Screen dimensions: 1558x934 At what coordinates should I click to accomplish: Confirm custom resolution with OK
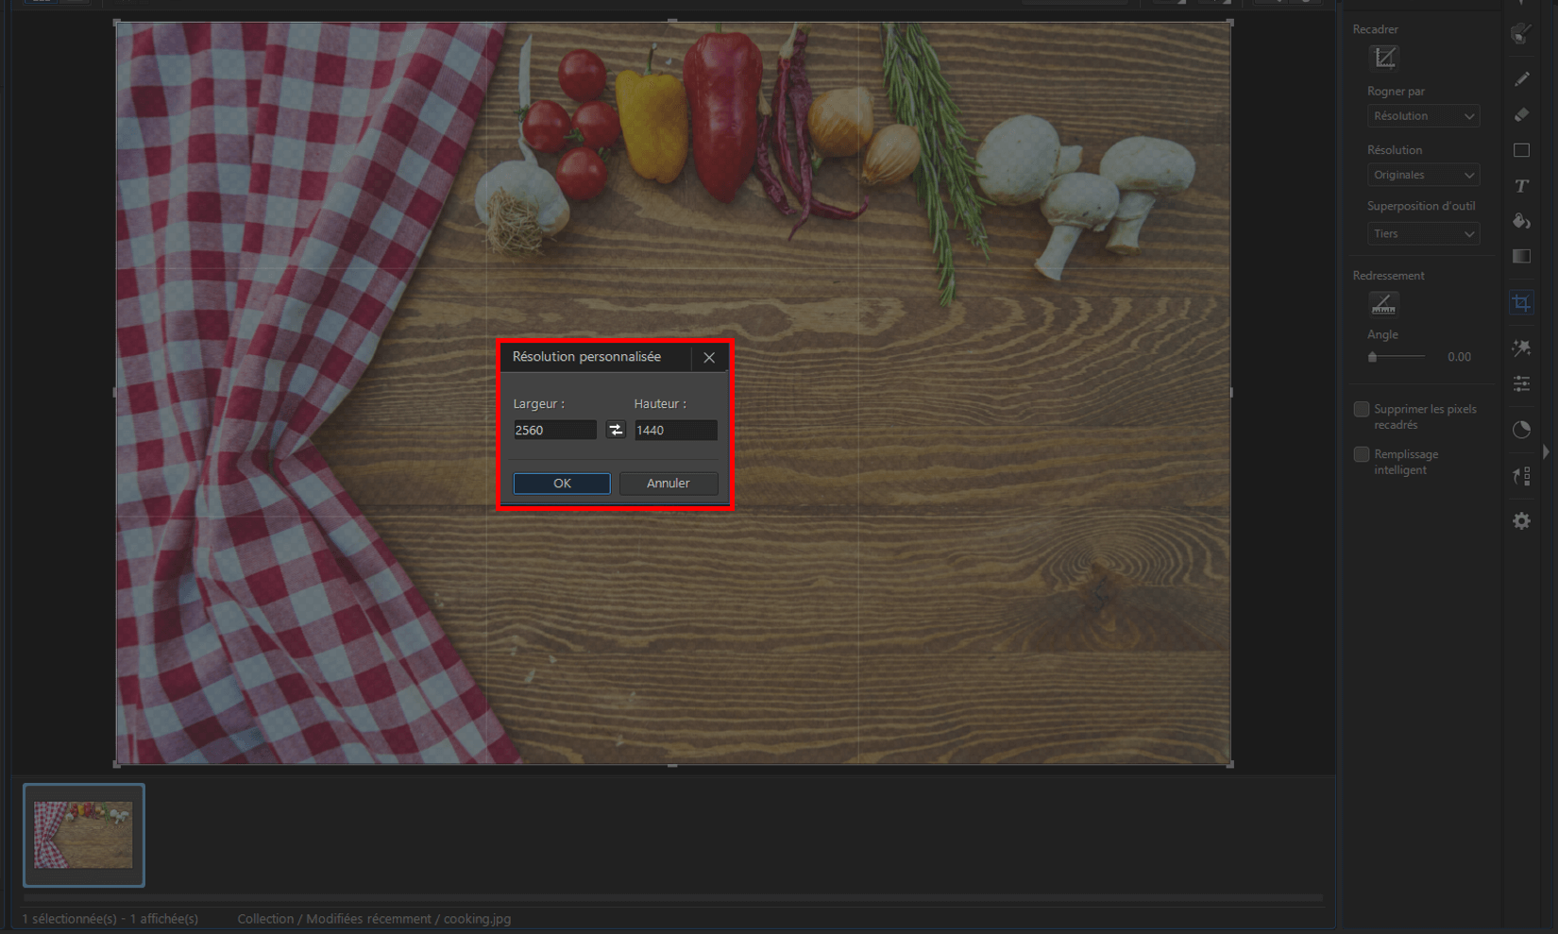click(562, 484)
